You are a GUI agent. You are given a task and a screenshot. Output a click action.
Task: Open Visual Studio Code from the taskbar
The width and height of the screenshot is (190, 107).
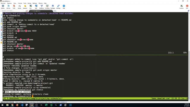click(22, 105)
